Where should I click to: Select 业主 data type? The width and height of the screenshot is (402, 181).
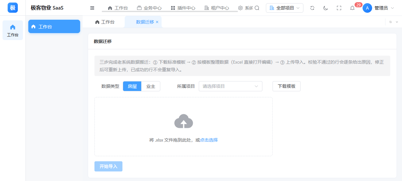[151, 86]
